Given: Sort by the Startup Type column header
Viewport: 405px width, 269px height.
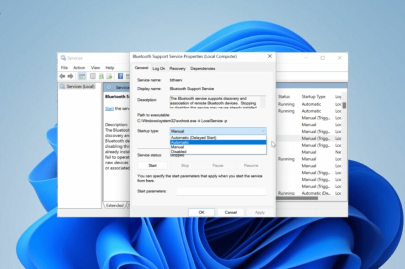Looking at the screenshot, I should 313,97.
